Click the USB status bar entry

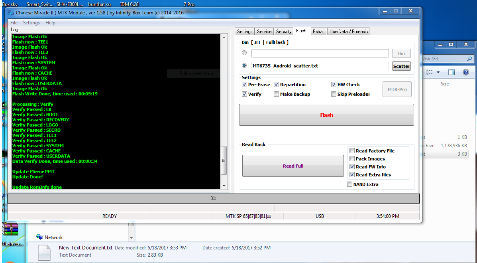coord(320,216)
